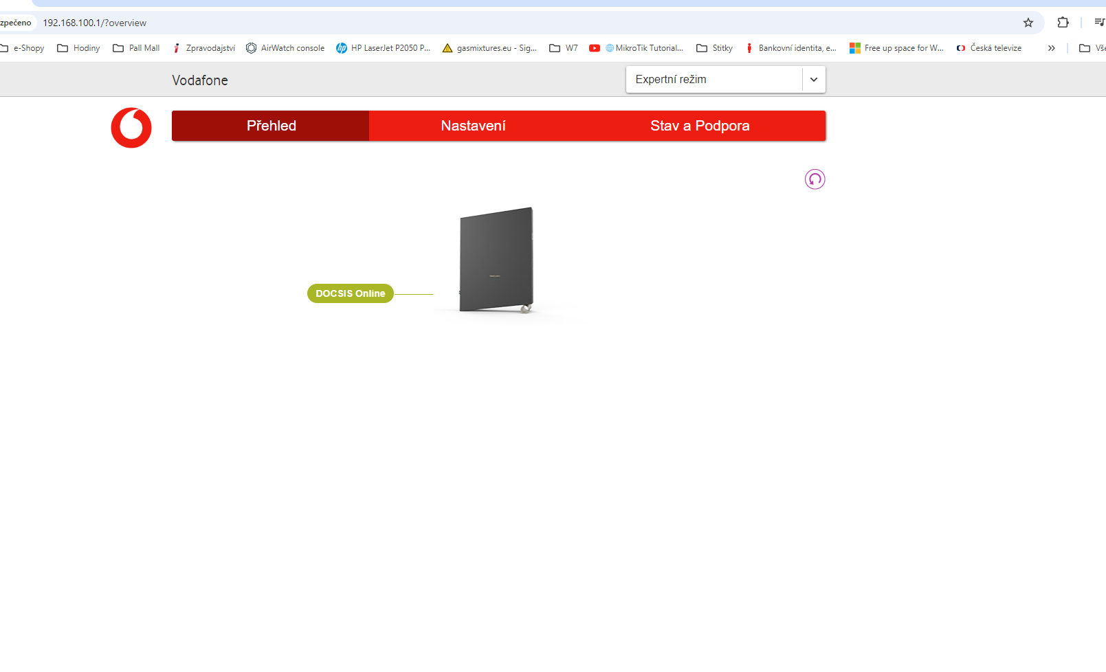
Task: Open the Zpravodajství bookmark link
Action: pyautogui.click(x=204, y=48)
